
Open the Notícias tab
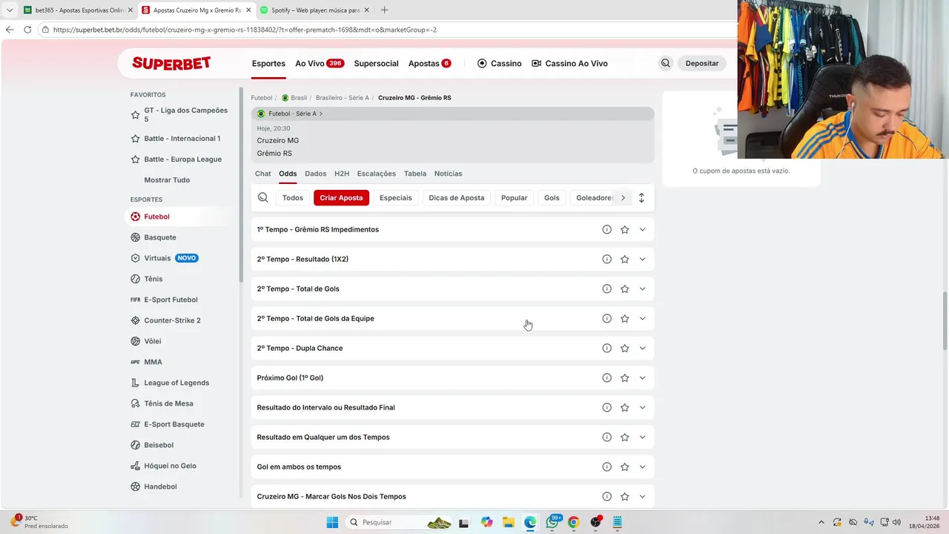(448, 174)
